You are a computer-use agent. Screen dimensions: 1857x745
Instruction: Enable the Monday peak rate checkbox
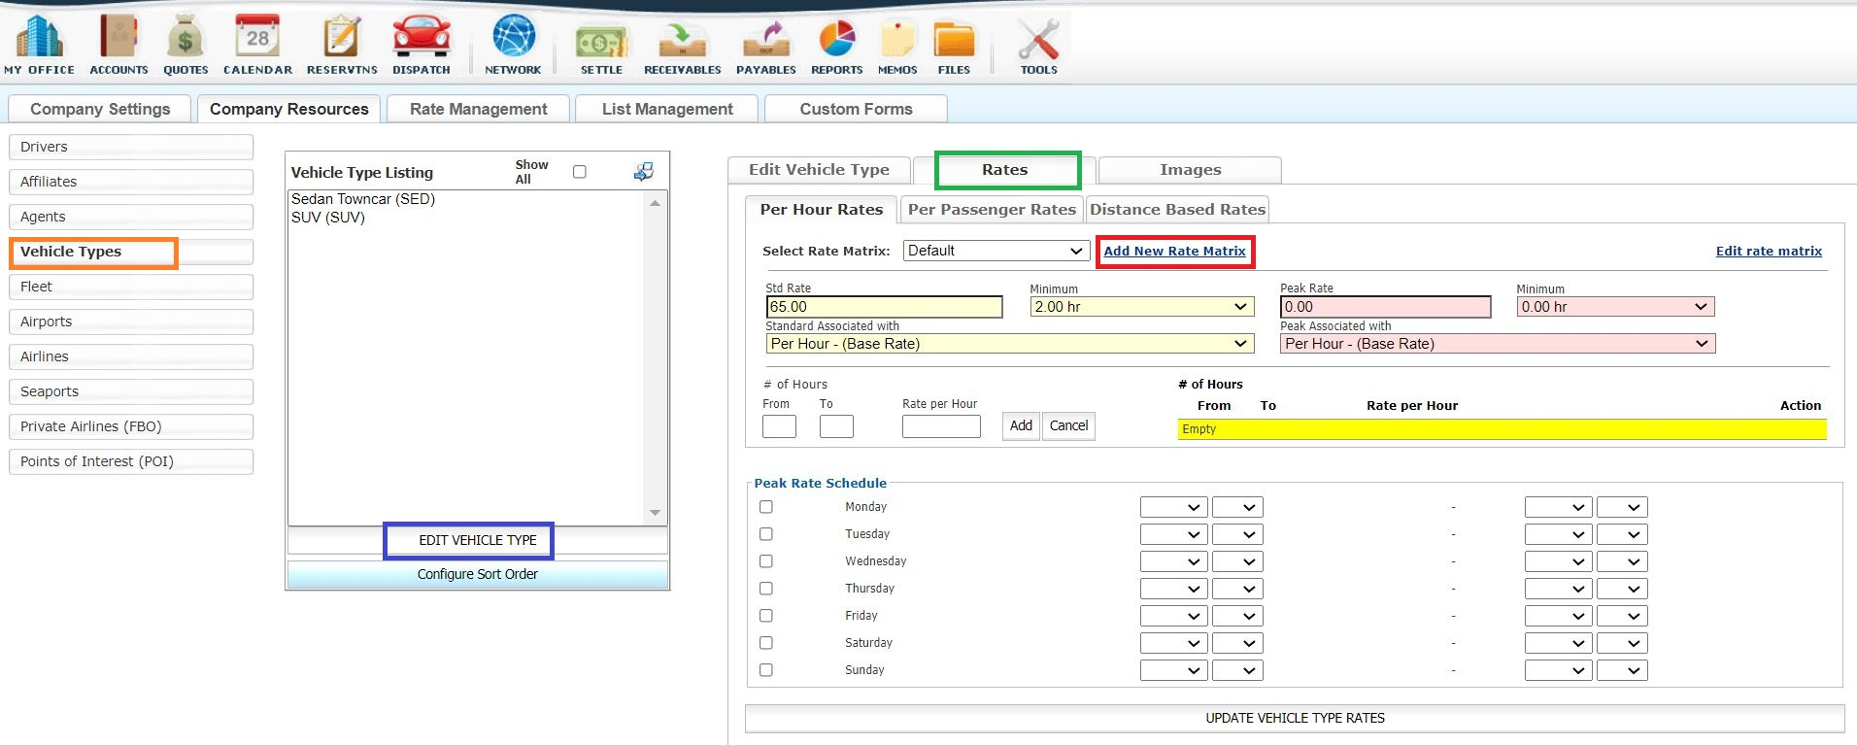(766, 507)
